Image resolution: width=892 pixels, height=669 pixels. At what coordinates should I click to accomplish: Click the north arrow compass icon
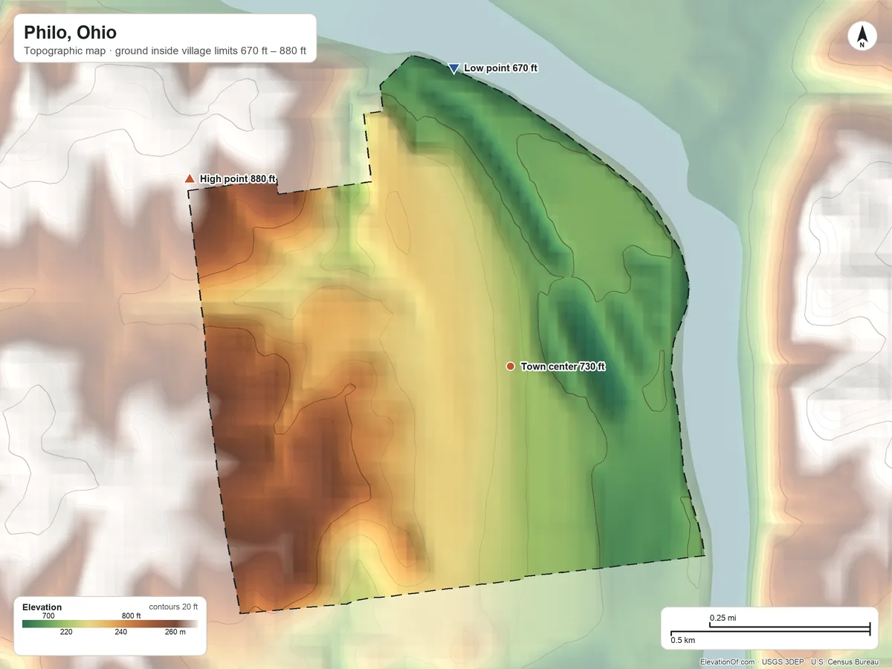click(x=862, y=36)
